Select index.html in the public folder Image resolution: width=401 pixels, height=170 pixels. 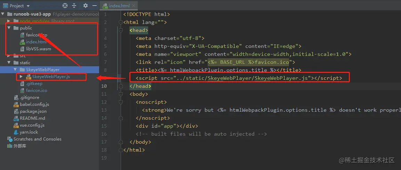[x=36, y=42]
